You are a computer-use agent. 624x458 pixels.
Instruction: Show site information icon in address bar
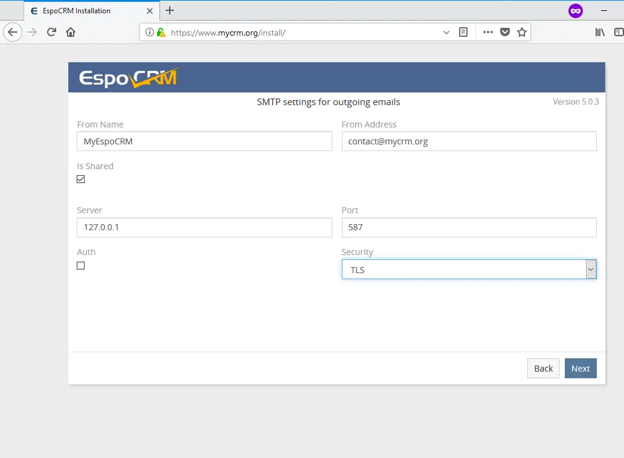coord(150,32)
